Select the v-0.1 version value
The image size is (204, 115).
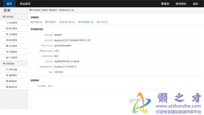57,51
